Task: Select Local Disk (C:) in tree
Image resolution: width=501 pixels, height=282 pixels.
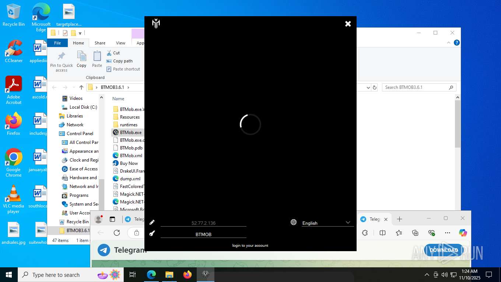Action: tap(79, 107)
